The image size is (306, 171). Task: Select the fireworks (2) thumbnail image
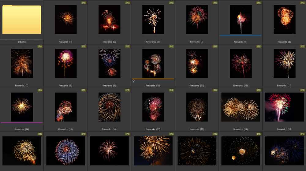click(109, 20)
